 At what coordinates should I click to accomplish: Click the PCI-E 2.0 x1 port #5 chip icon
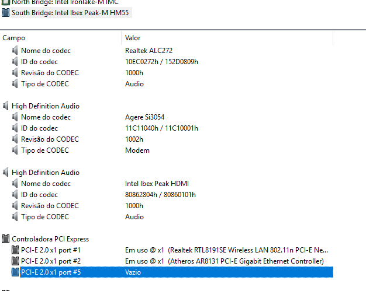(x=15, y=272)
